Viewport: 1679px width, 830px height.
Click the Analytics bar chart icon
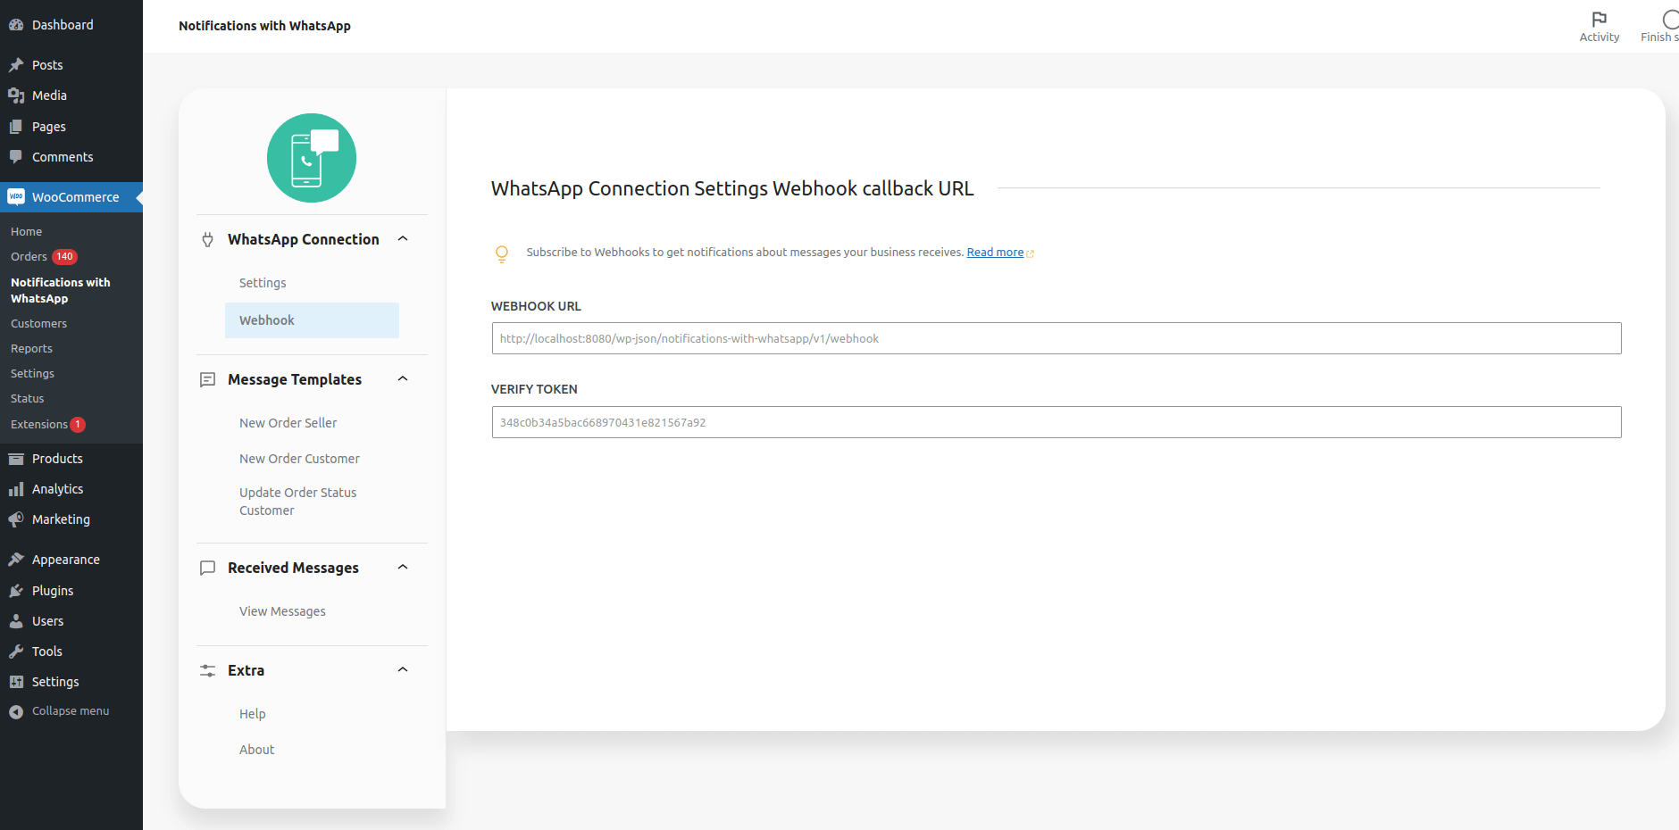[x=16, y=488]
